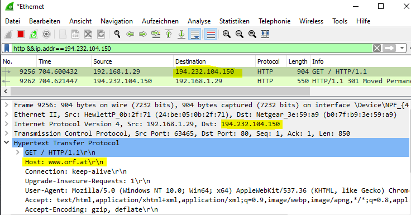Select packet 9262 301 Moved row

click(206, 82)
